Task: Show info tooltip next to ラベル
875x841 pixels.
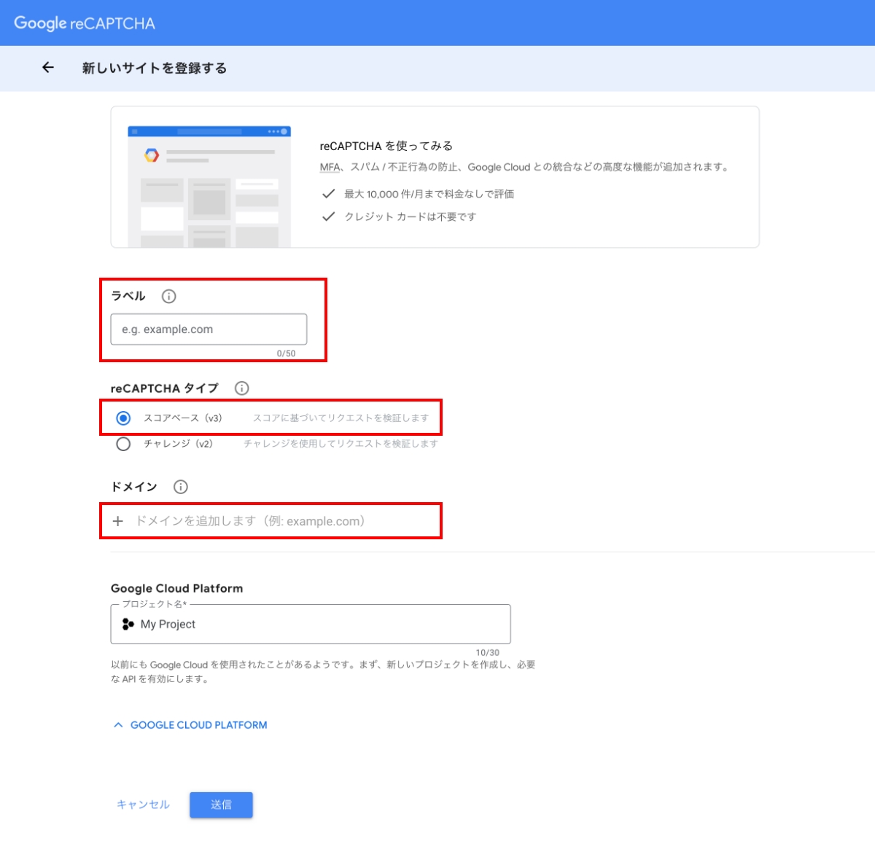Action: [168, 297]
